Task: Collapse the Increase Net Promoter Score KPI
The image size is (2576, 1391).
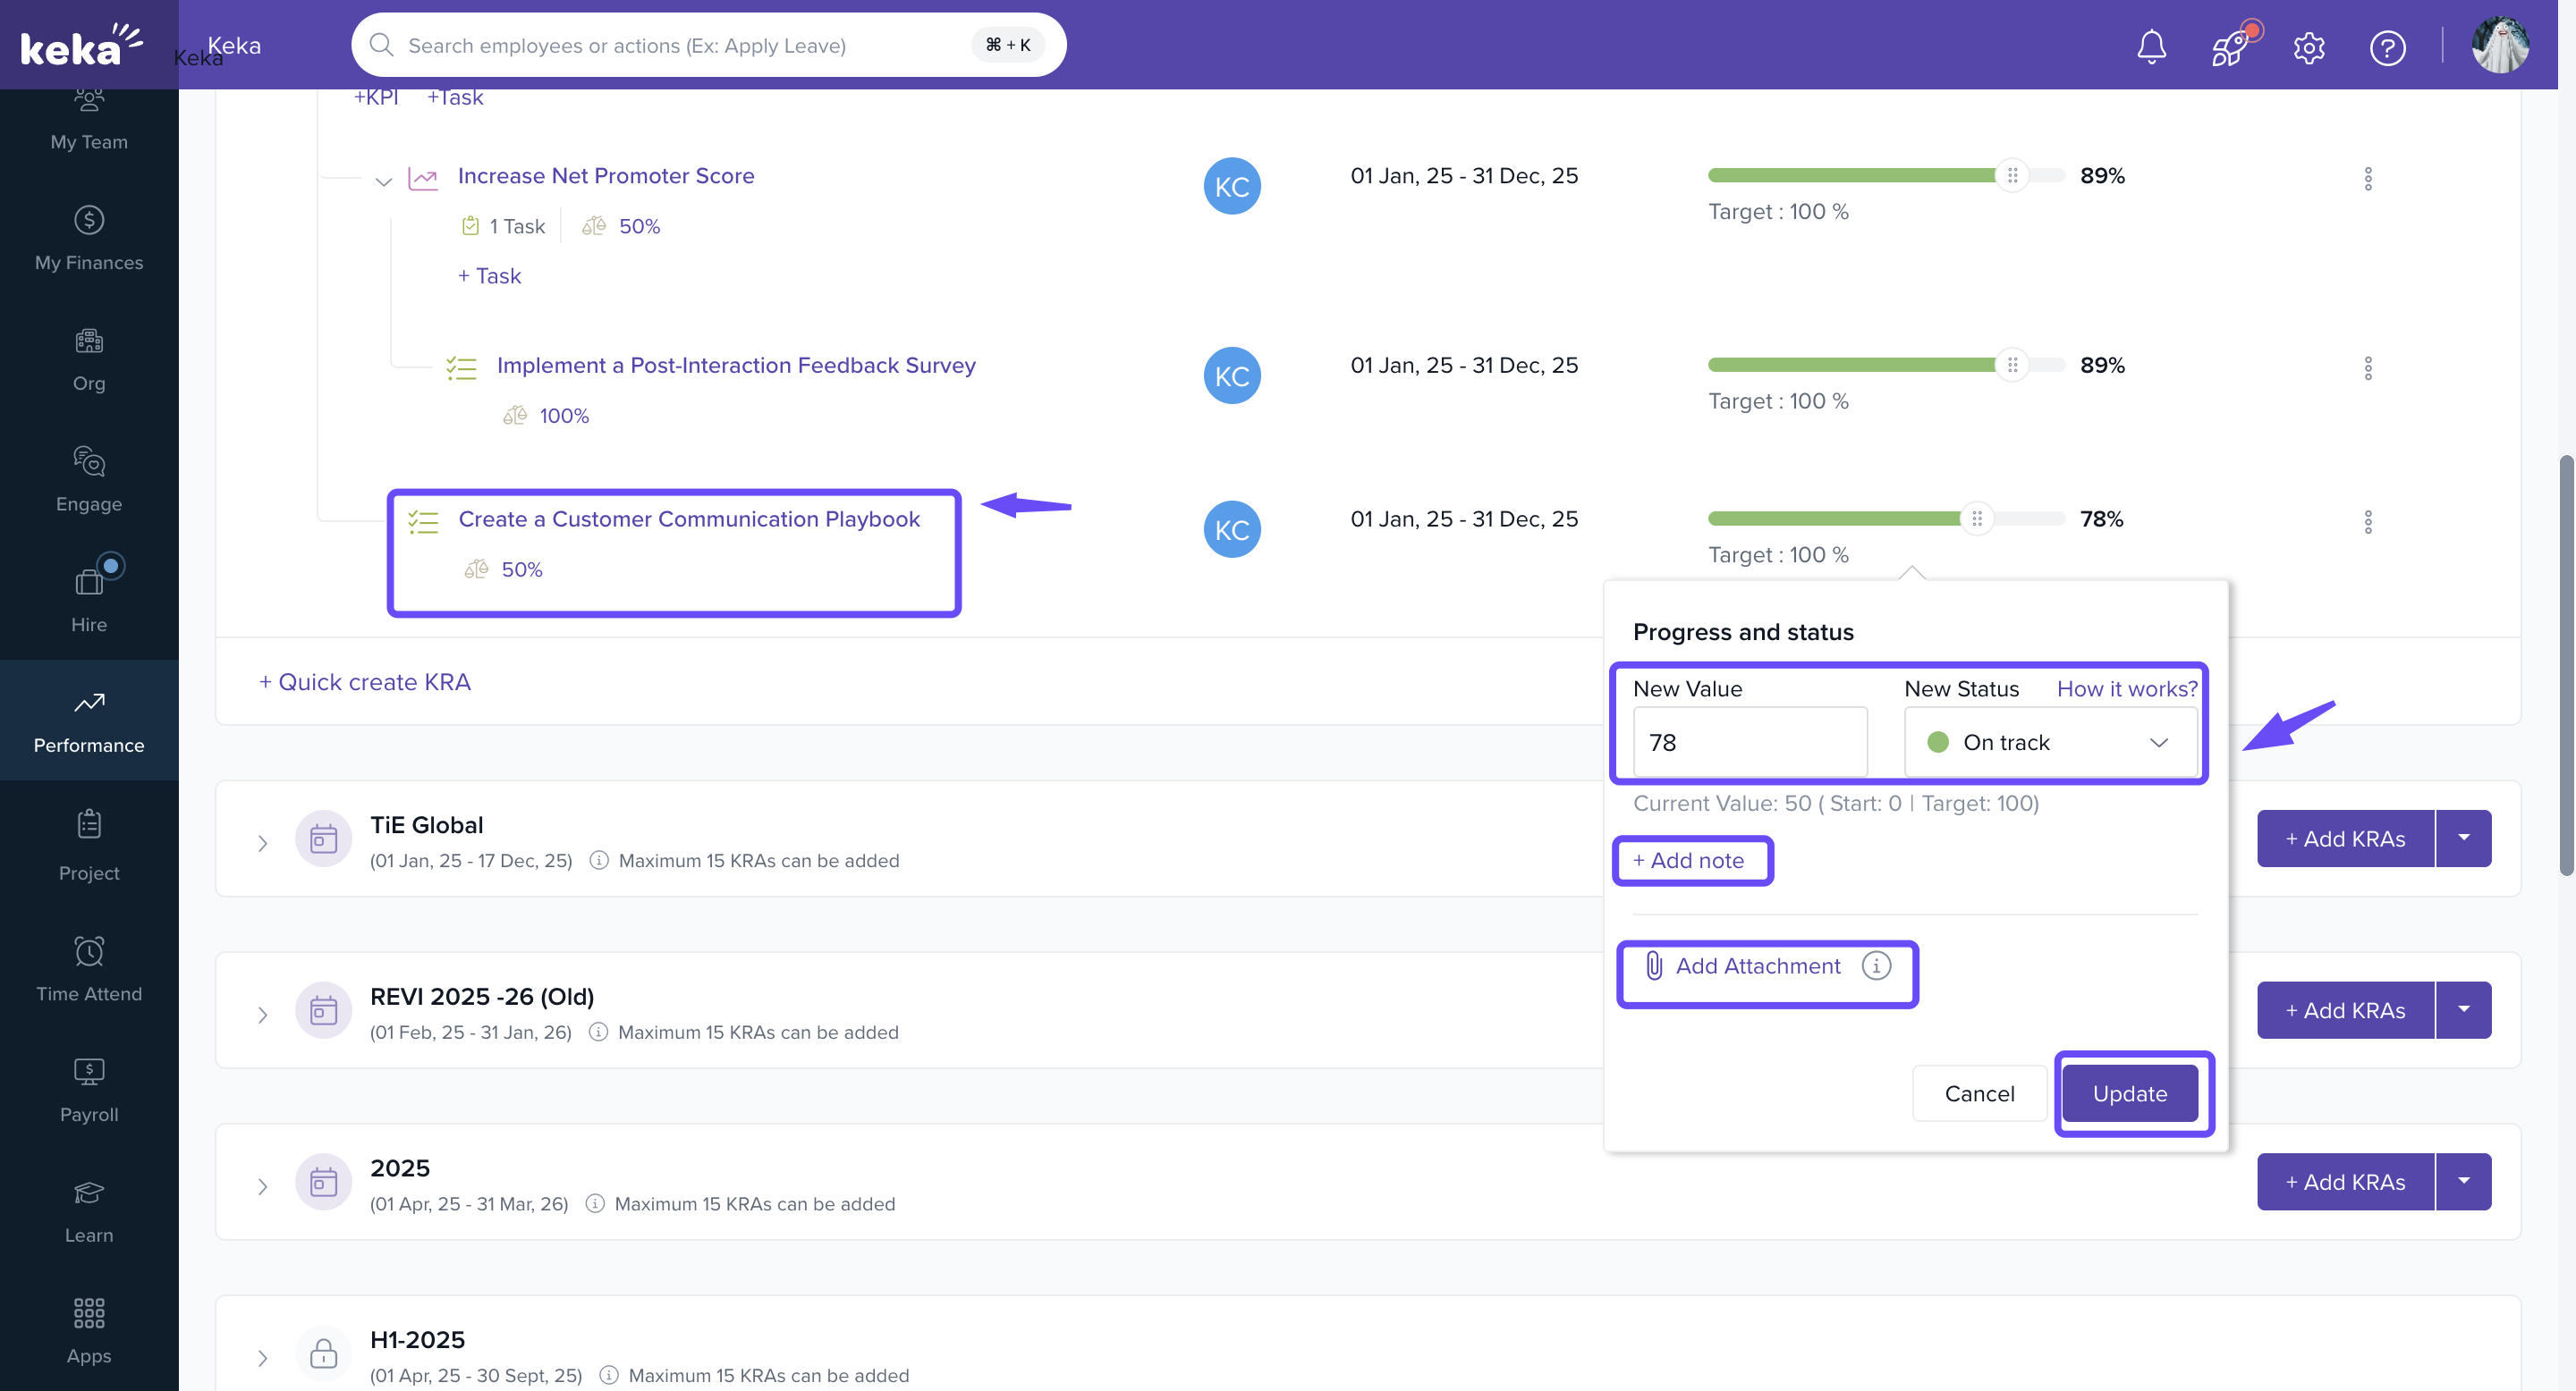Action: point(383,181)
